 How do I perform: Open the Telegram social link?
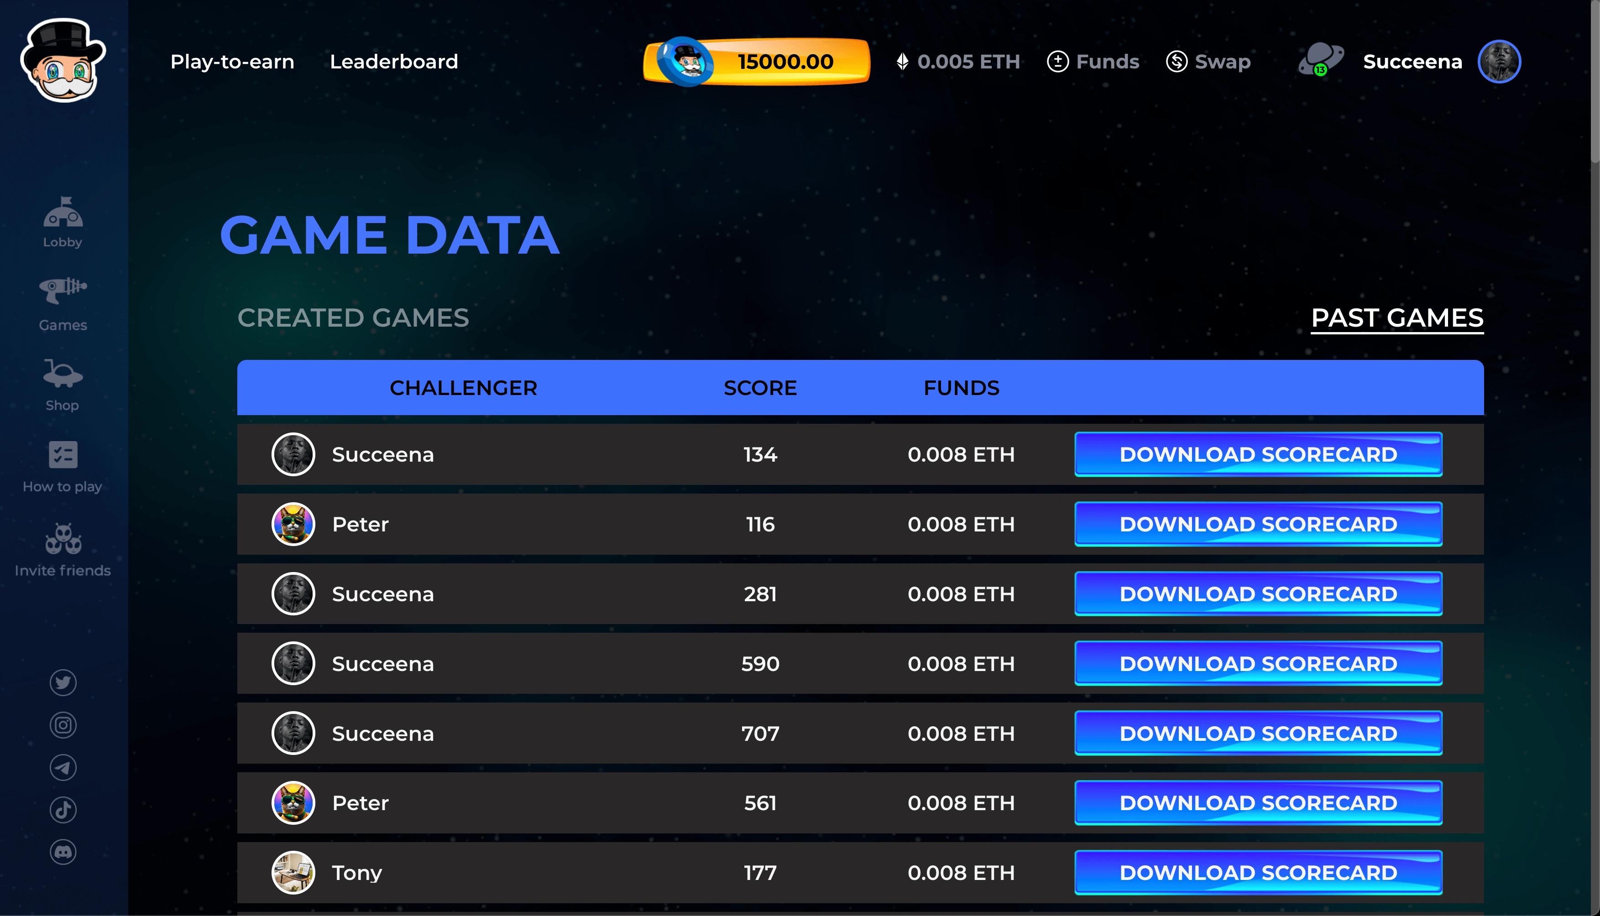point(63,768)
